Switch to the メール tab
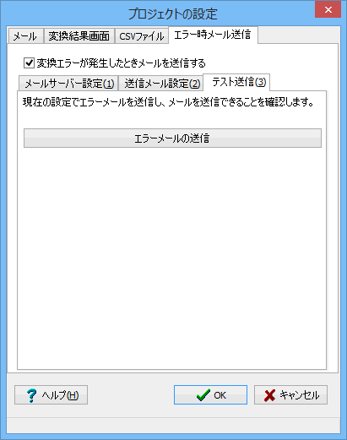Image resolution: width=347 pixels, height=440 pixels. tap(25, 36)
